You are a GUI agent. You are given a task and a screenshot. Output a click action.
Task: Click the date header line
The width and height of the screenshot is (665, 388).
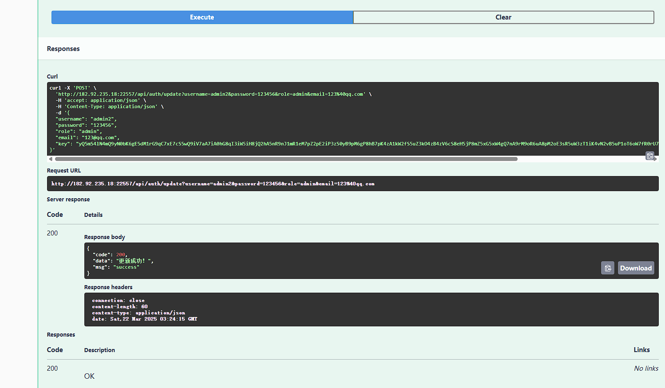(x=145, y=319)
